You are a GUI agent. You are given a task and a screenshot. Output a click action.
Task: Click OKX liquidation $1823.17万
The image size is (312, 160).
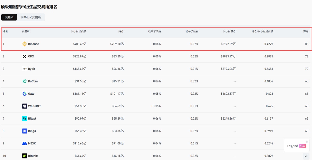pos(228,57)
